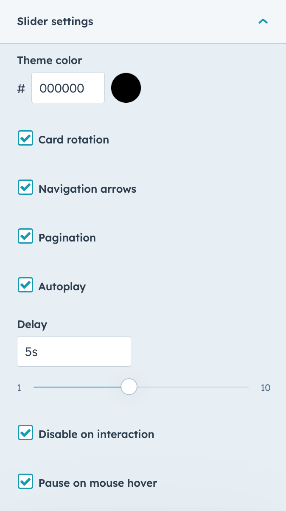Click the Card rotation label text
The image size is (286, 511).
[x=74, y=140]
